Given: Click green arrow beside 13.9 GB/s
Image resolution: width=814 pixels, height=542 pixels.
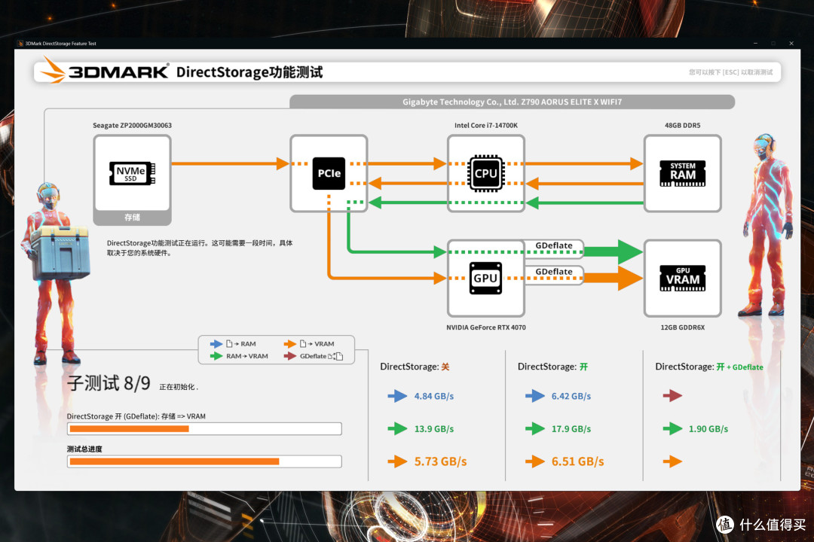Looking at the screenshot, I should coord(398,429).
